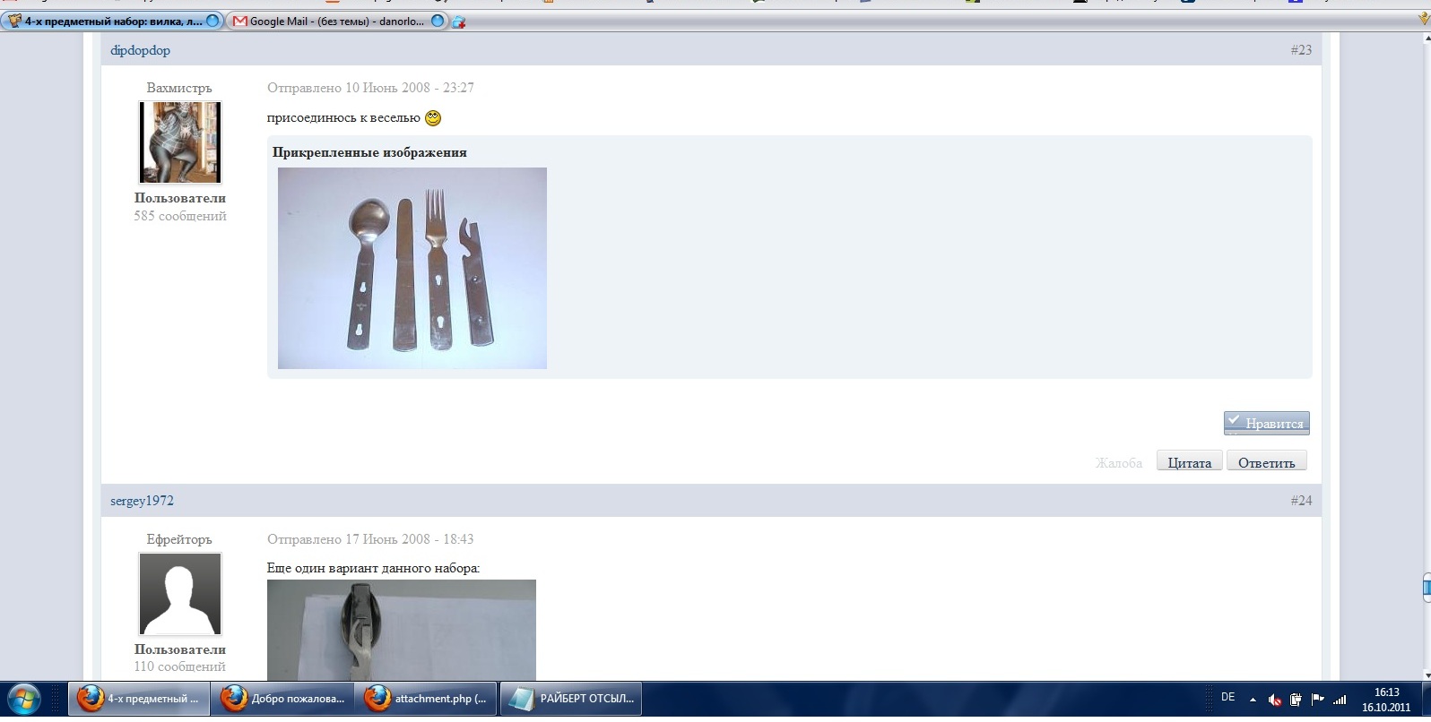
Task: Click the DE keyboard language indicator
Action: [1228, 697]
